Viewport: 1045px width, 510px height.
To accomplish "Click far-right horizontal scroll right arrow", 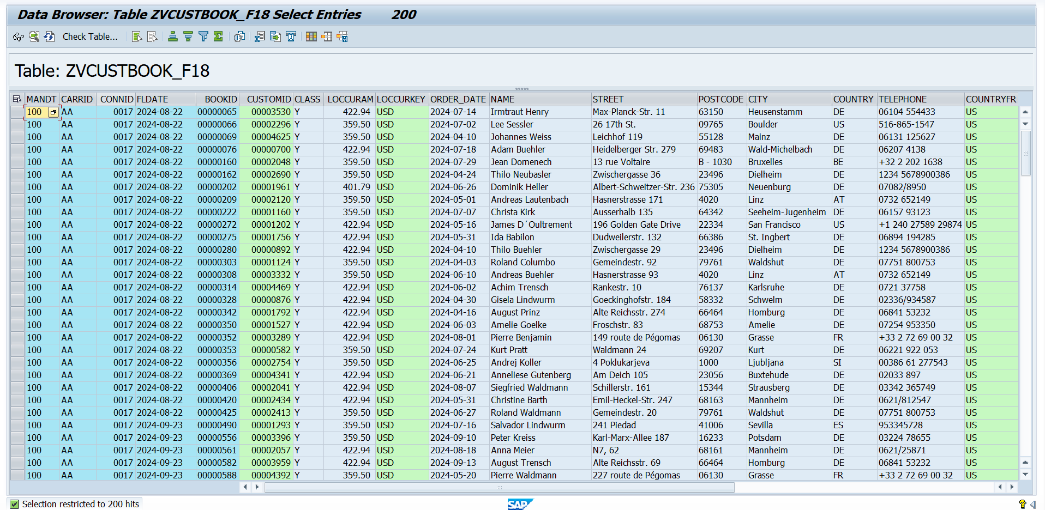I will click(1012, 487).
